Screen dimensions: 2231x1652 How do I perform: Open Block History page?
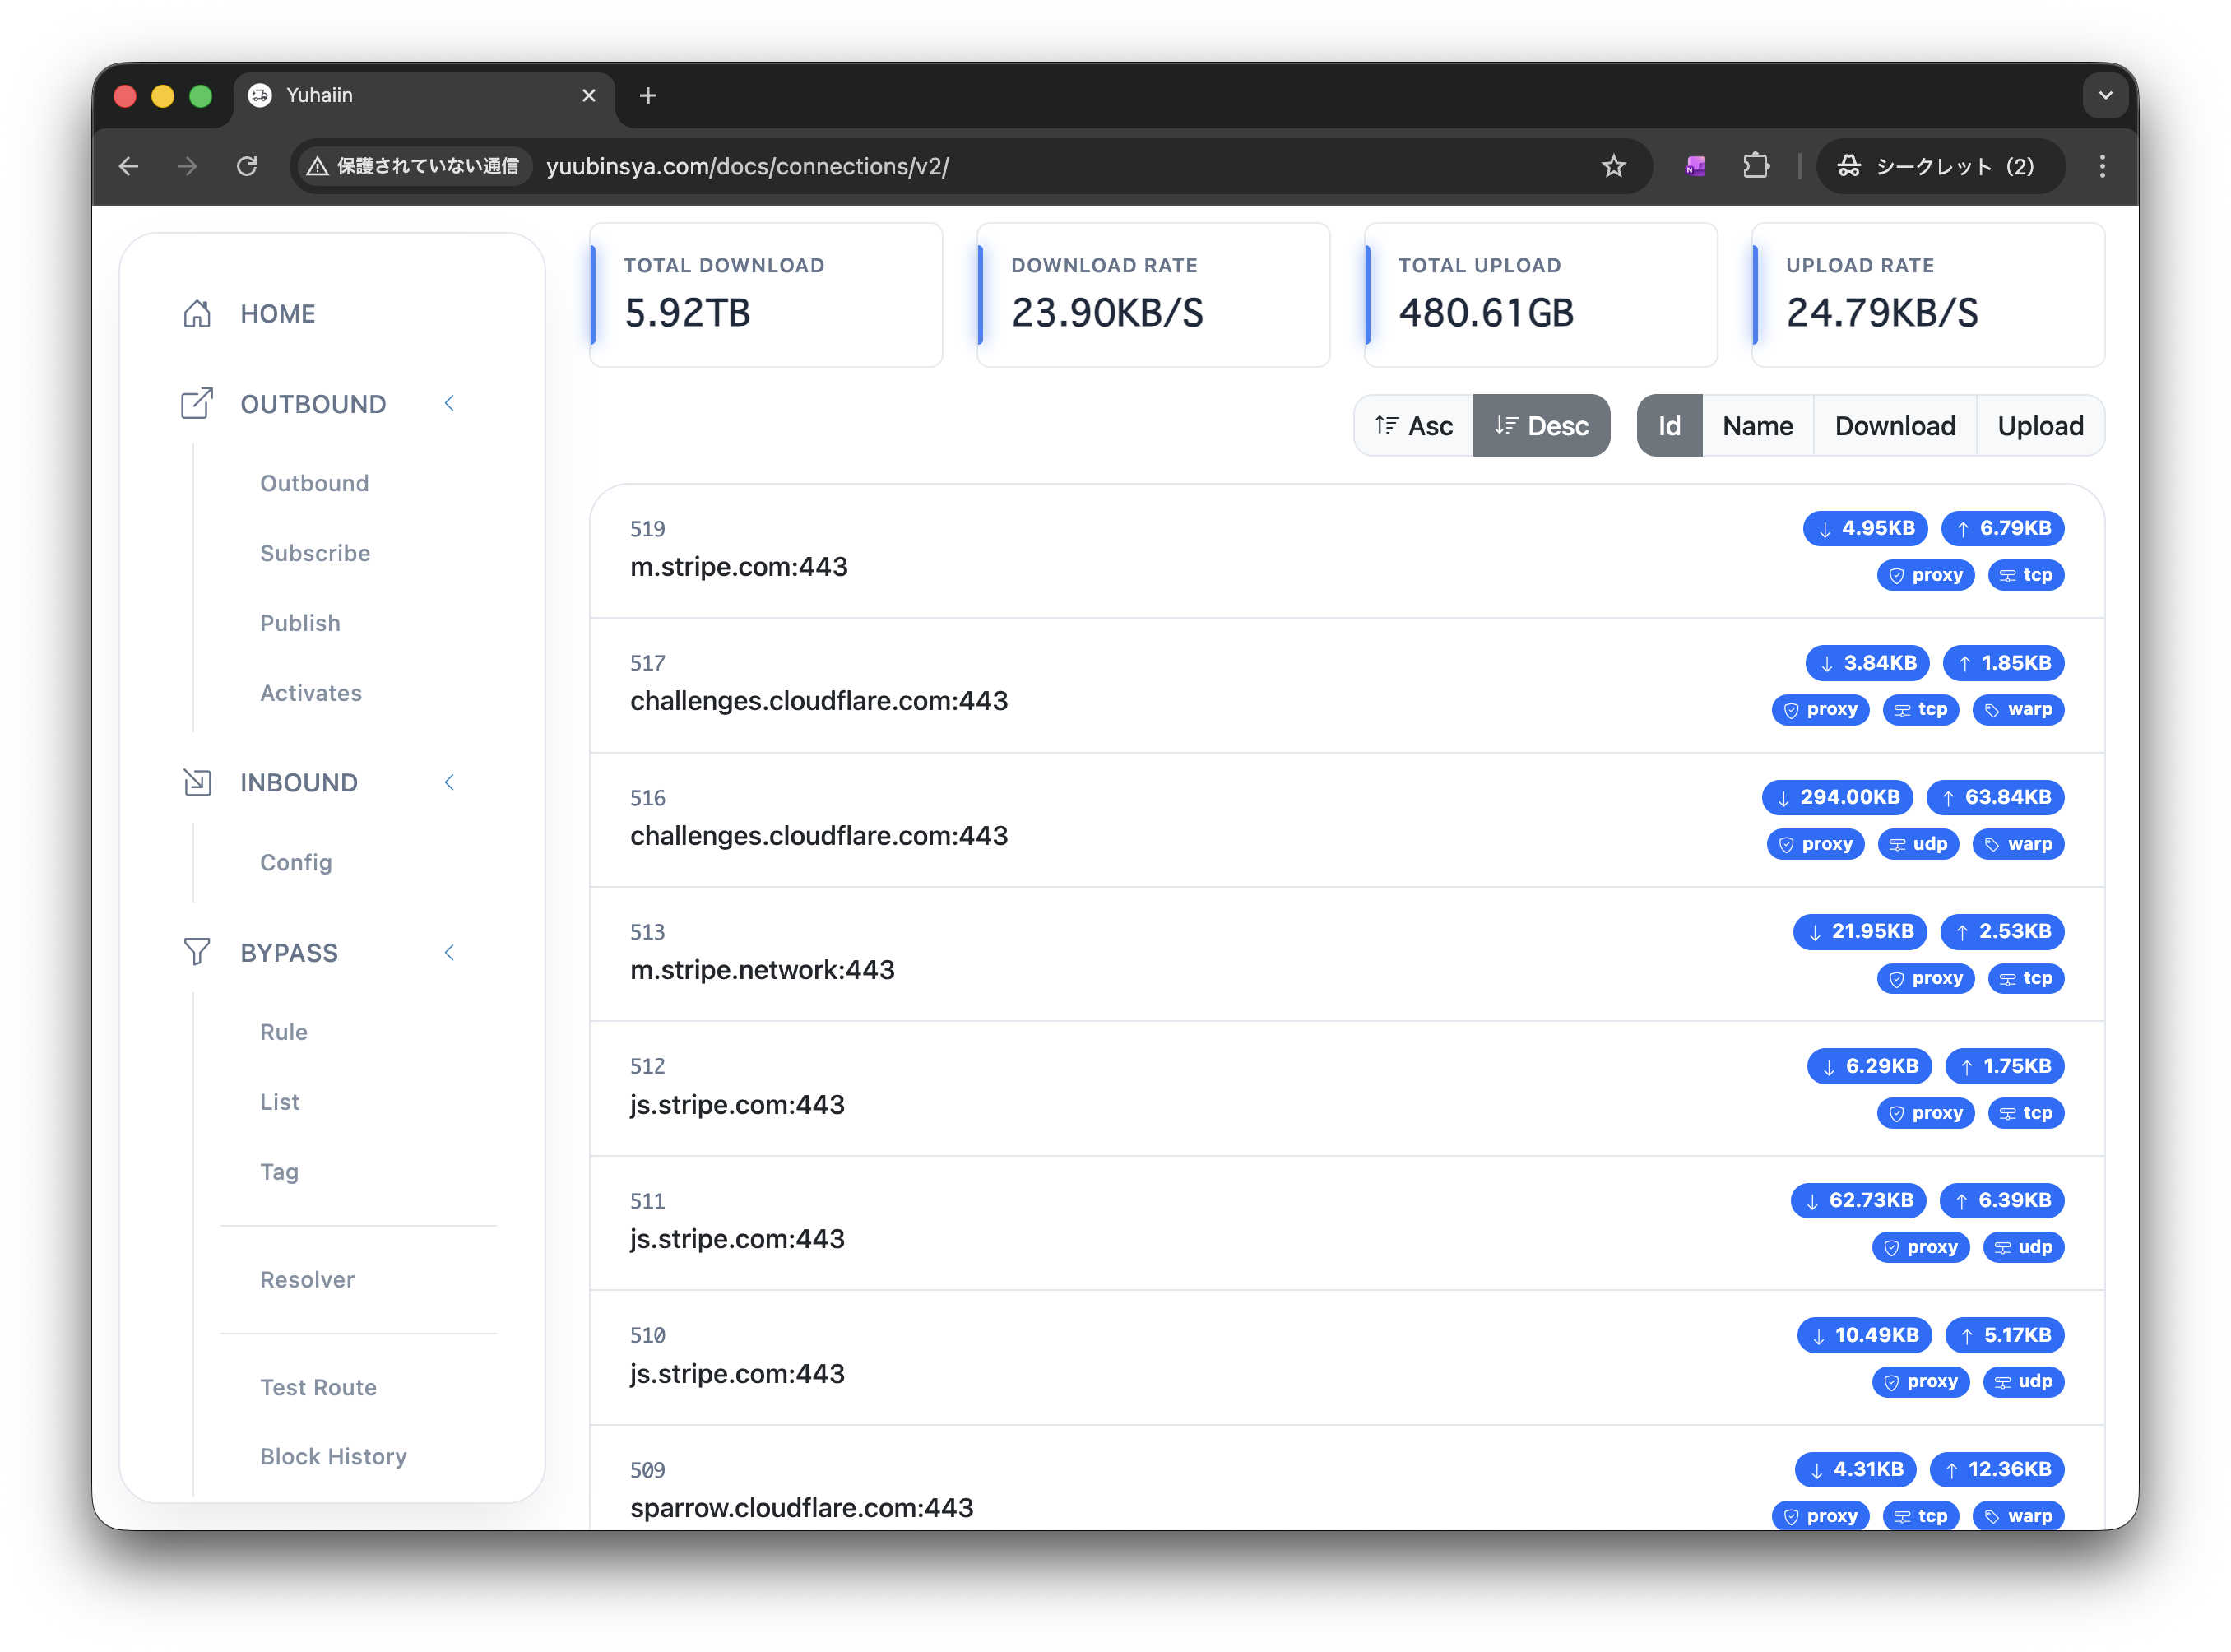pyautogui.click(x=333, y=1457)
